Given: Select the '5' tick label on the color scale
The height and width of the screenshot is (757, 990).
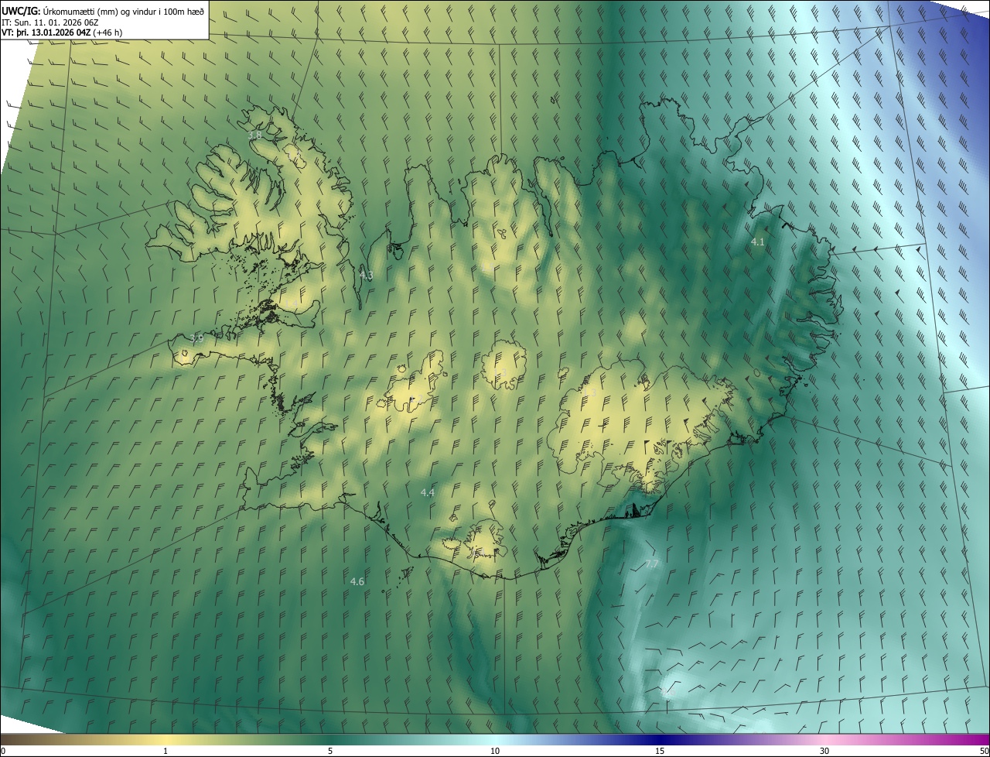Looking at the screenshot, I should point(330,751).
